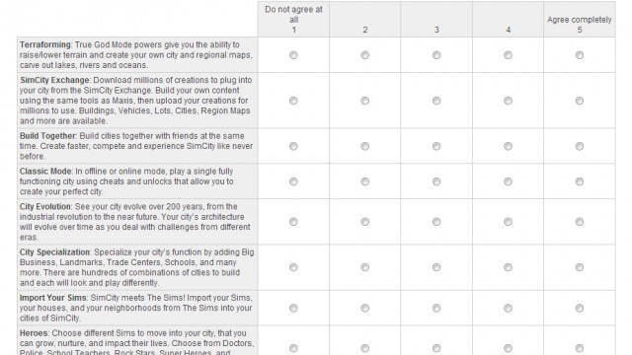632x355 pixels.
Task: Select rating 2 for Classic Mode
Action: point(364,181)
